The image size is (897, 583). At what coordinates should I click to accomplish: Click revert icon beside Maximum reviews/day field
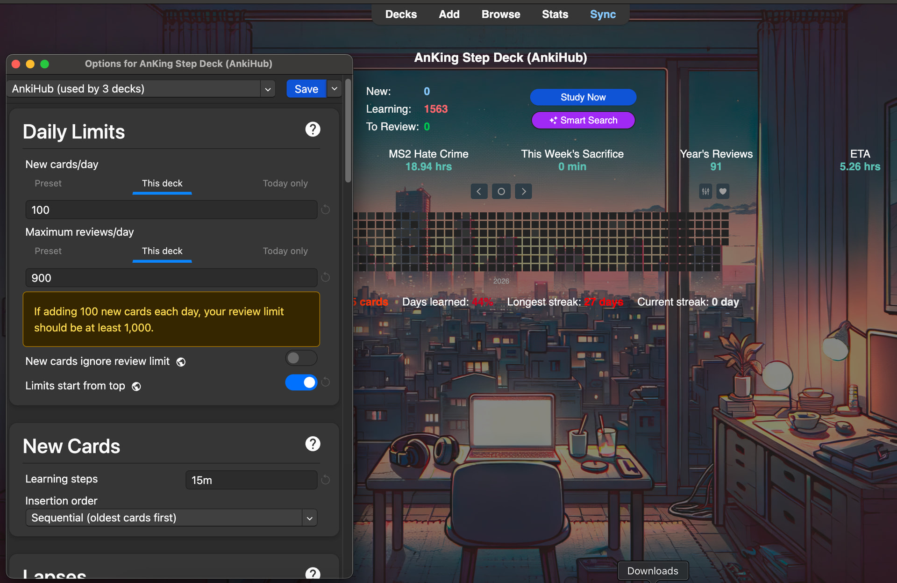[x=326, y=278]
